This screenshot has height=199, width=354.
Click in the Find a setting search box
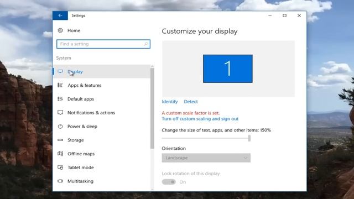pyautogui.click(x=103, y=44)
